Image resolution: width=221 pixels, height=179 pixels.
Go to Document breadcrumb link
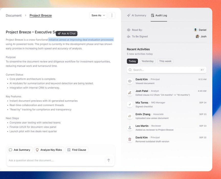(x=14, y=15)
